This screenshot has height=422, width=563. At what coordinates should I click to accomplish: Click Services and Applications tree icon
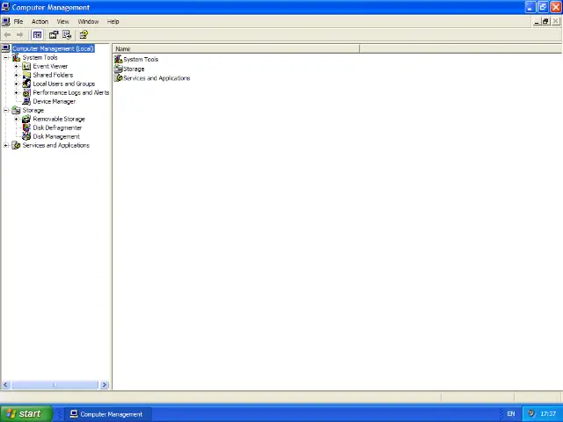tap(16, 145)
